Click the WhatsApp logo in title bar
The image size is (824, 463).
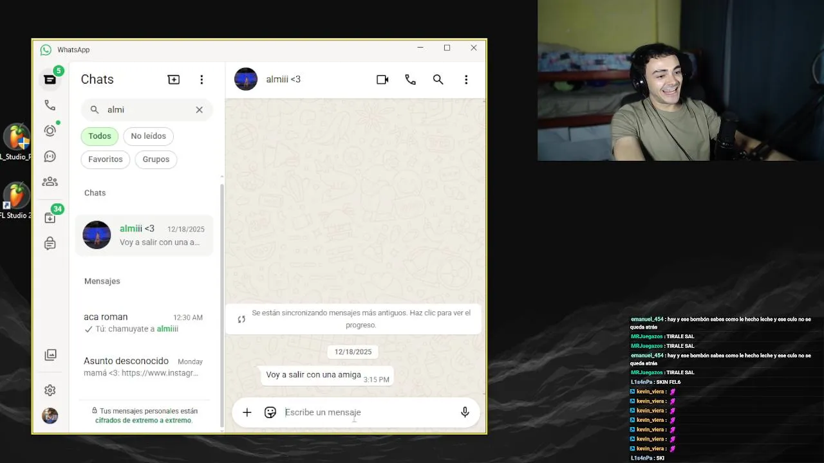[46, 50]
